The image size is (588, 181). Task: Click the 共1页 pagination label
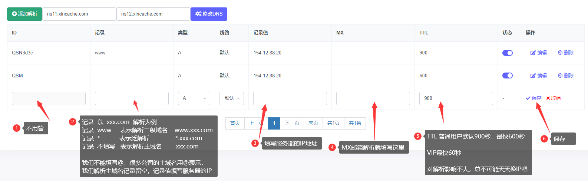333,123
